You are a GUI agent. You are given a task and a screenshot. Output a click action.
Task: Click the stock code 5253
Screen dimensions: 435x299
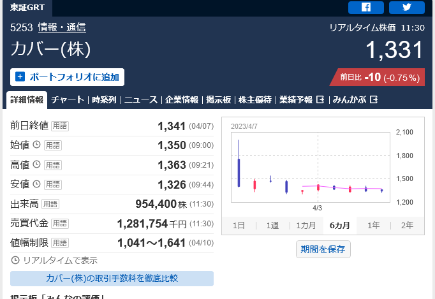click(21, 27)
